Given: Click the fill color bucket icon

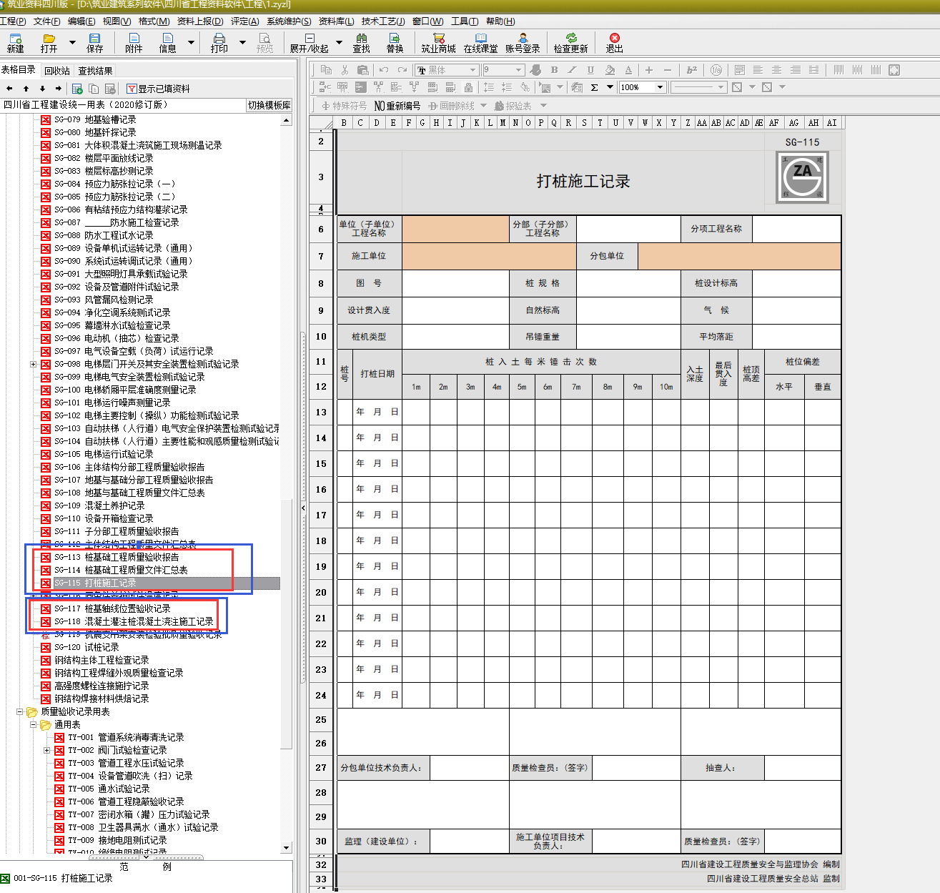Looking at the screenshot, I should click(610, 69).
